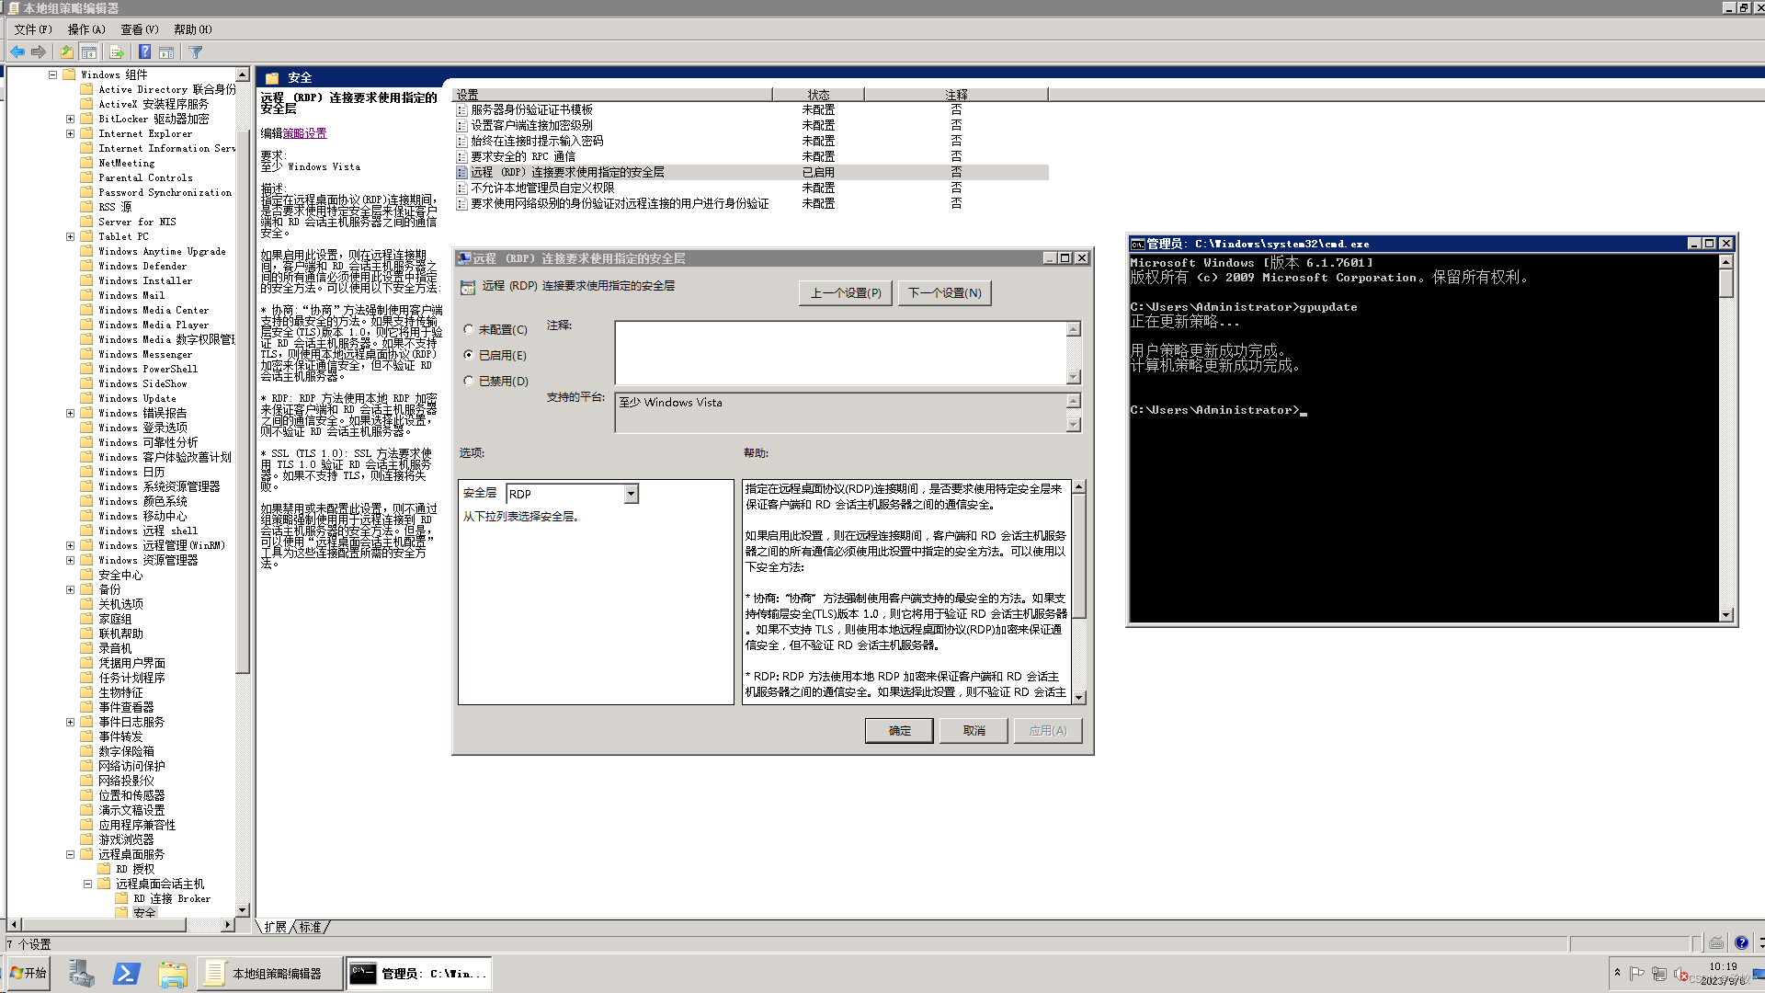Viewport: 1765px width, 993px height.
Task: Open the 查看(V) menu
Action: pyautogui.click(x=140, y=29)
